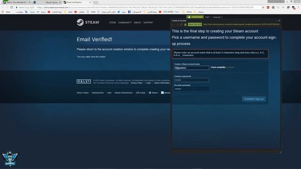The width and height of the screenshot is (301, 169).
Task: Open a new browser tab
Action: coord(95,2)
